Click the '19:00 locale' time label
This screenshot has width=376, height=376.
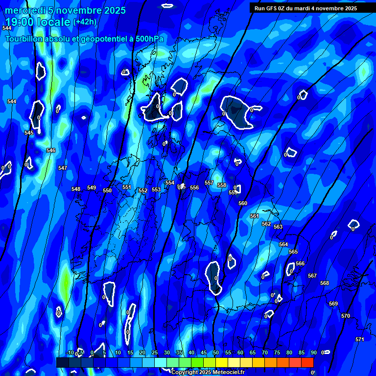point(38,22)
